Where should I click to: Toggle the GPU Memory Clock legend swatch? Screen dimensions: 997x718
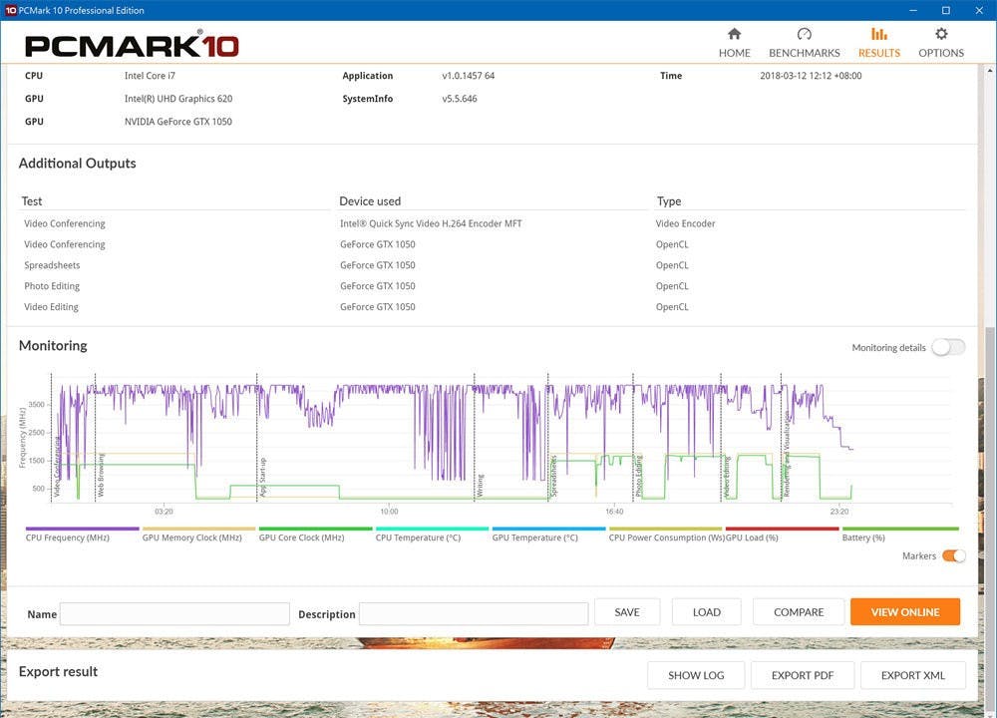(199, 529)
